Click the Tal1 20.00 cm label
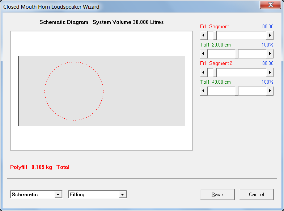 215,45
